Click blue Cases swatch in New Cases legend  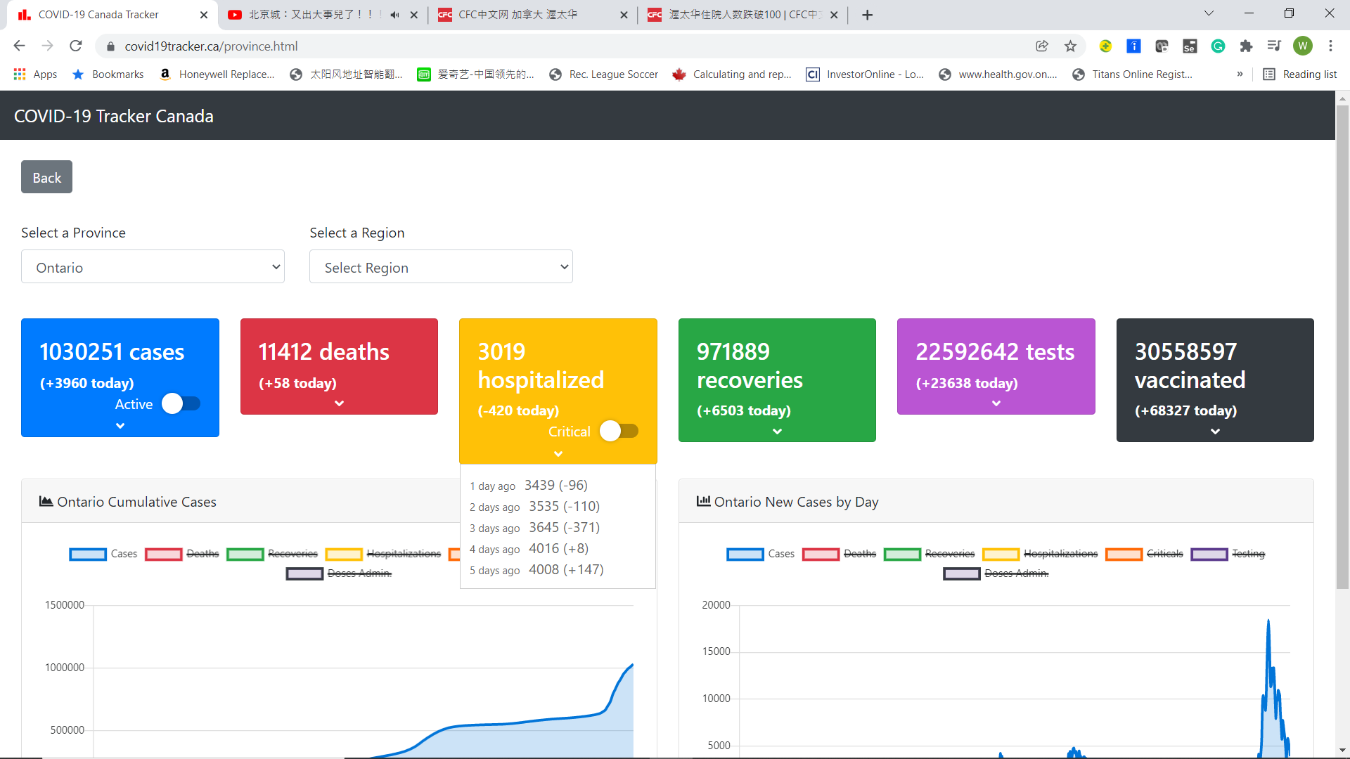(x=745, y=554)
